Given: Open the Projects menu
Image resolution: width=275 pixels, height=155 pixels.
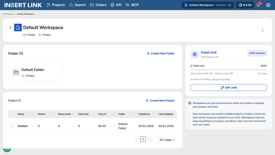Looking at the screenshot, I should (56, 5).
